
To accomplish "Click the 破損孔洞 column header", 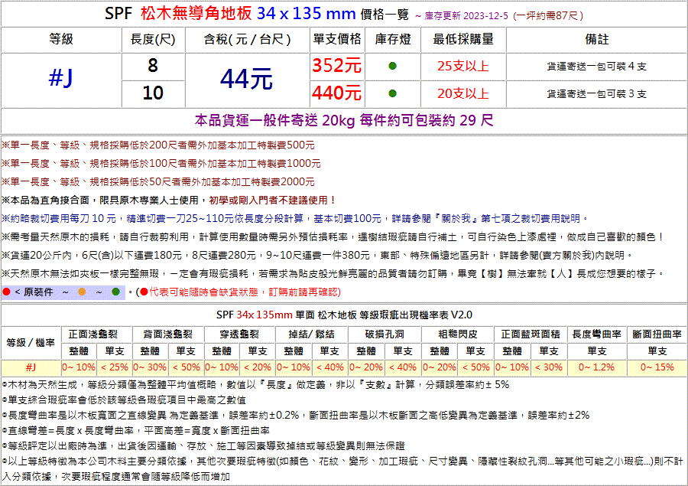I will (385, 334).
